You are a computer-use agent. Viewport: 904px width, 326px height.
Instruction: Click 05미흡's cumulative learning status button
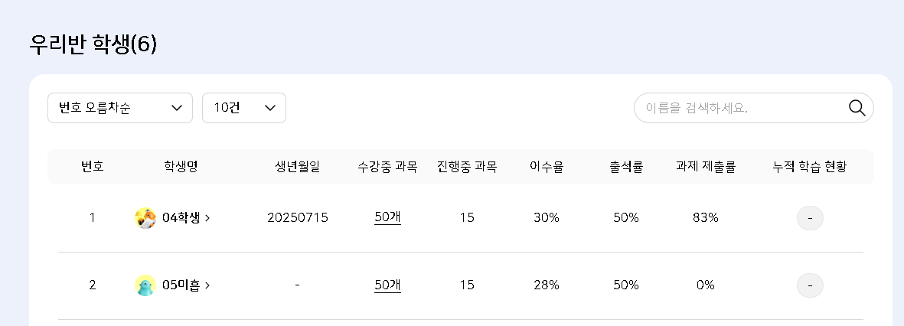[810, 285]
